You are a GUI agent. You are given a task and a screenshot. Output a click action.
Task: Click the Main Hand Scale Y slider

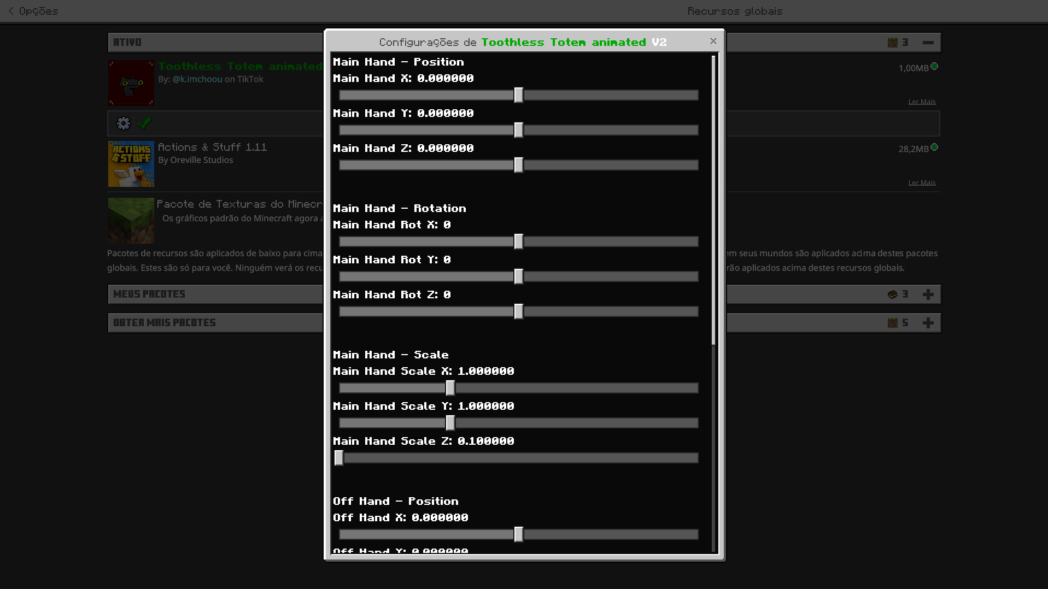[x=518, y=423]
